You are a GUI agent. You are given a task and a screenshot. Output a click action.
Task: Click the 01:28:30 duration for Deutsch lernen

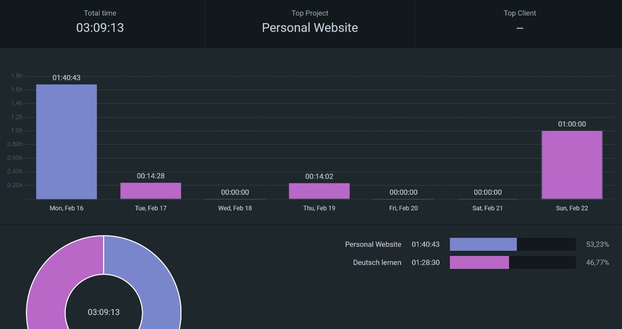(x=426, y=263)
